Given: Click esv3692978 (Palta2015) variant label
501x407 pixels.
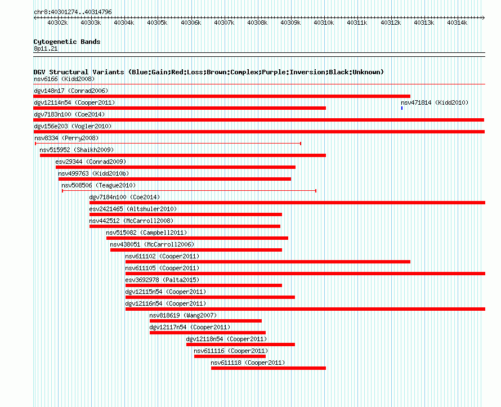Looking at the screenshot, I should pos(162,280).
